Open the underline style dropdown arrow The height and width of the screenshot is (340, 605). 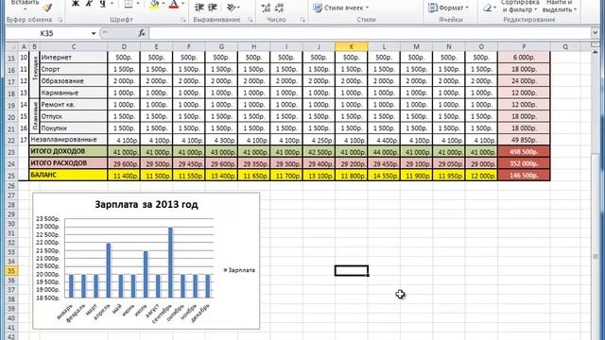[x=112, y=4]
